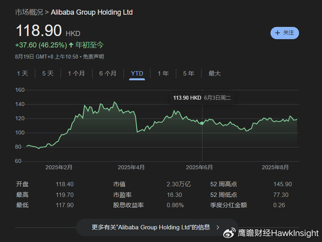322x242 pixels.
Task: Click the green up arrow beside 年初至今
Action: [71, 45]
